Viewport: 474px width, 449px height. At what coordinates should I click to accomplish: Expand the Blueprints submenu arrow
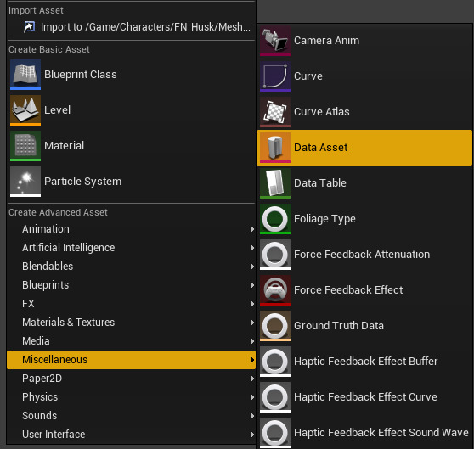tap(252, 285)
